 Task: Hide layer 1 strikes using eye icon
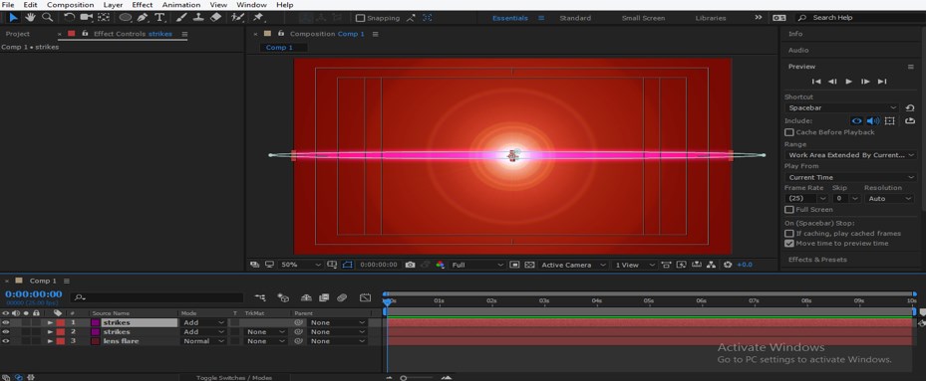pos(6,322)
